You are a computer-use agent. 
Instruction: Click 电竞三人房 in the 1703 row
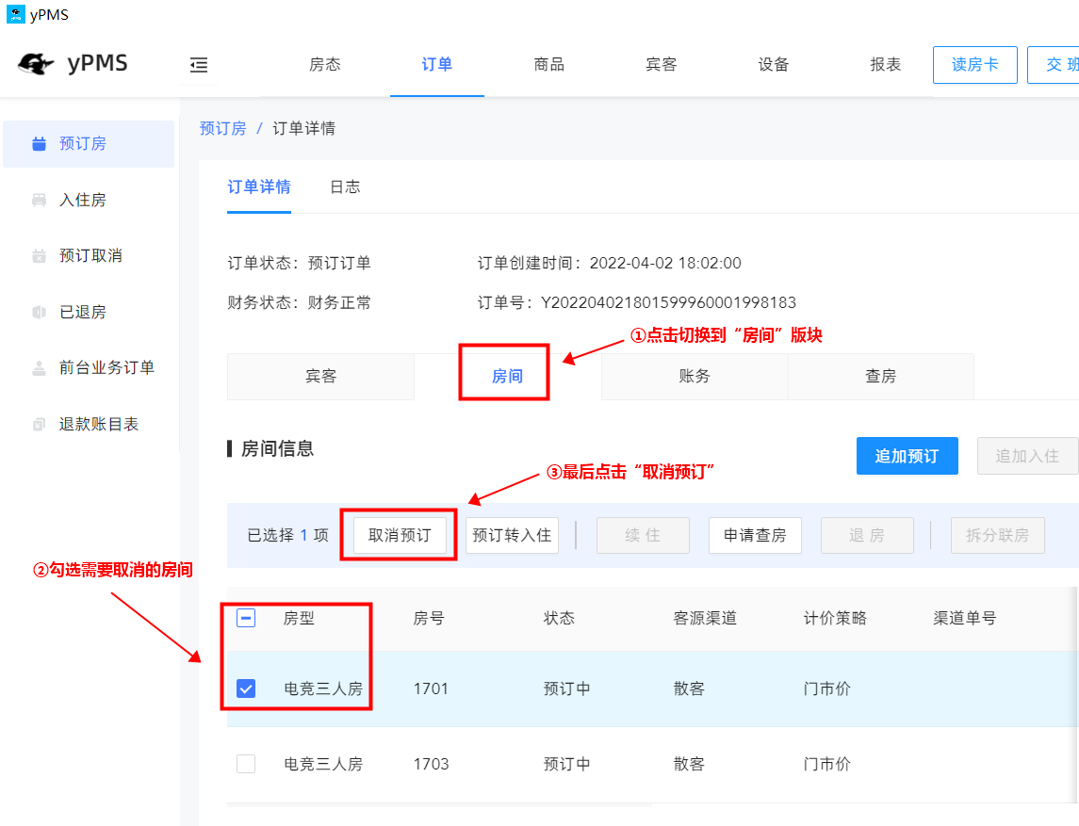[323, 764]
